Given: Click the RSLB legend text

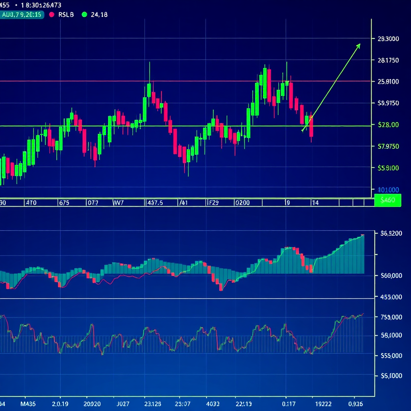Looking at the screenshot, I should point(66,14).
